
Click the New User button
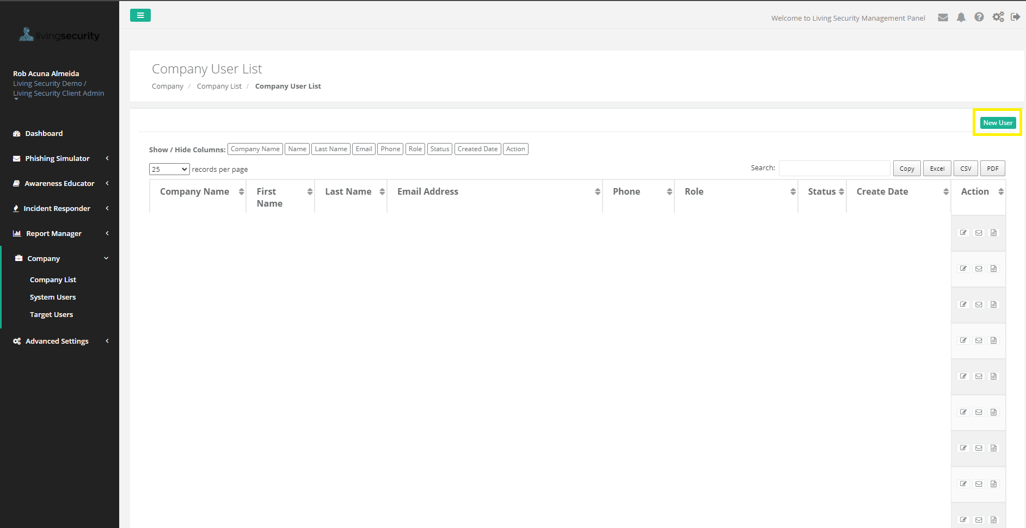pyautogui.click(x=998, y=123)
